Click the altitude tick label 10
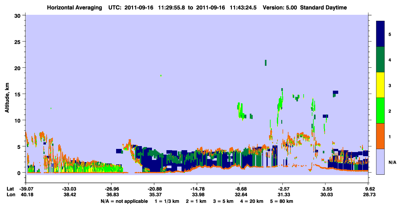Screen dimensions: 409x210 (x=18, y=120)
